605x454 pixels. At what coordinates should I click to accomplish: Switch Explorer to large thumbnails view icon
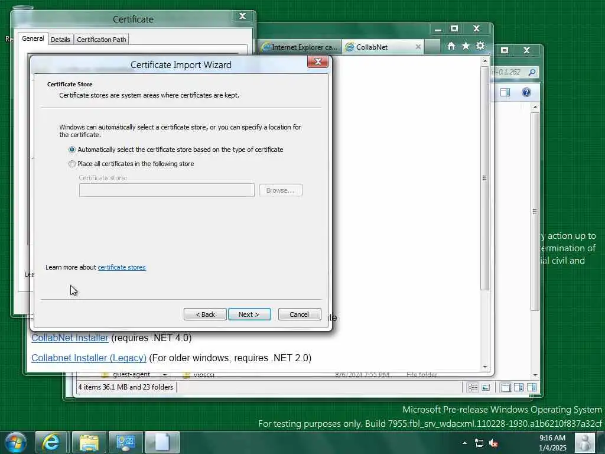tap(486, 387)
